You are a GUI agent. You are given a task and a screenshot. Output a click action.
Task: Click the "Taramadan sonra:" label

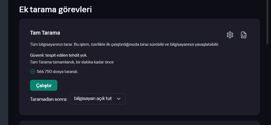49,99
